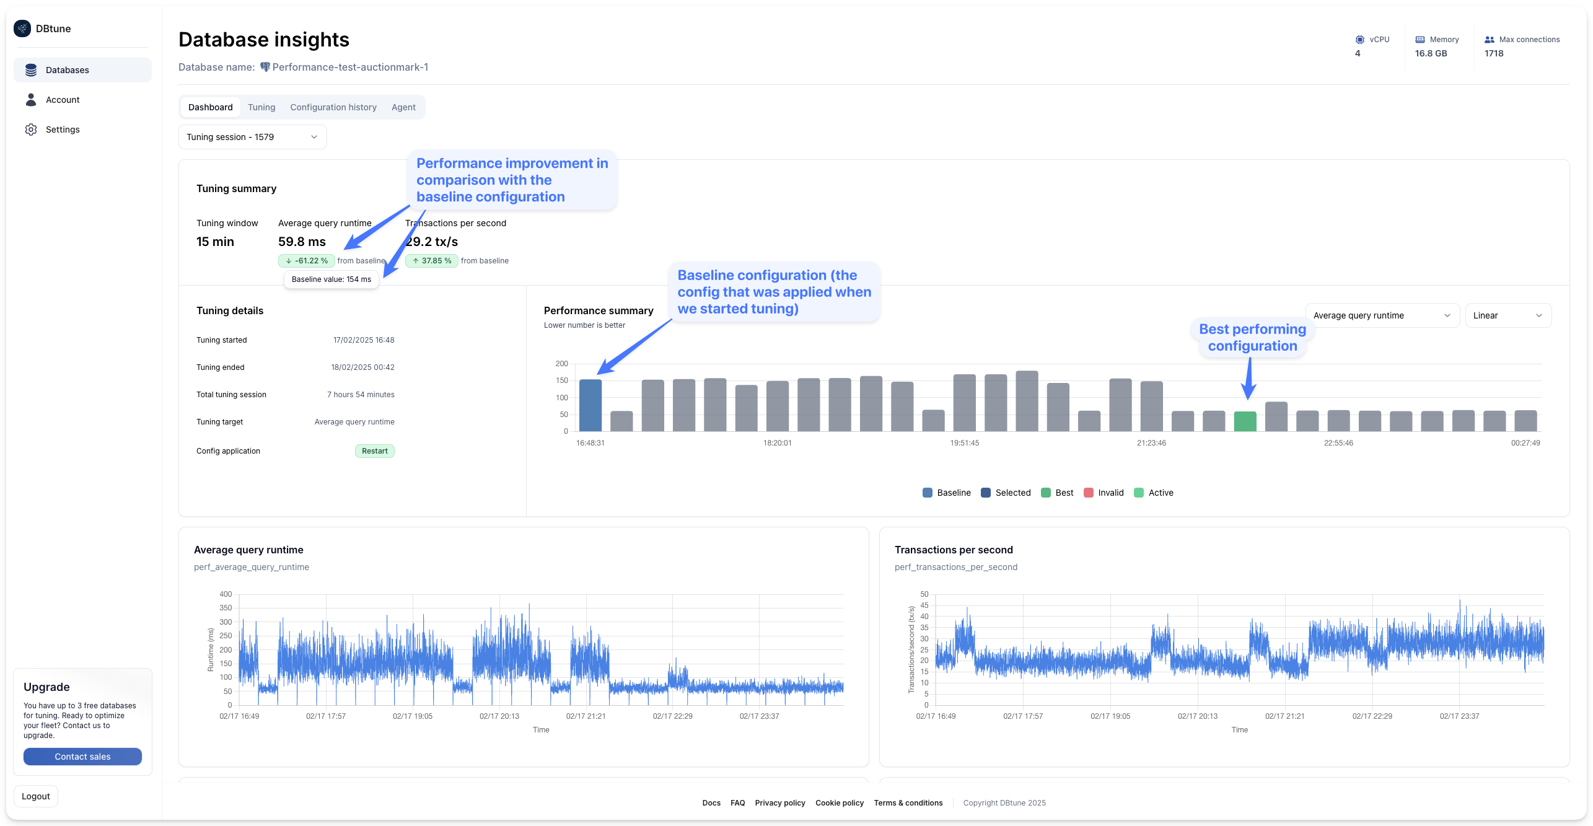Click the Settings gear icon
Viewport: 1593px width, 826px height.
pyautogui.click(x=31, y=130)
